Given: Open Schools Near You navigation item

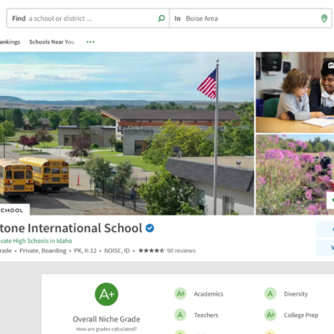Looking at the screenshot, I should [x=52, y=42].
